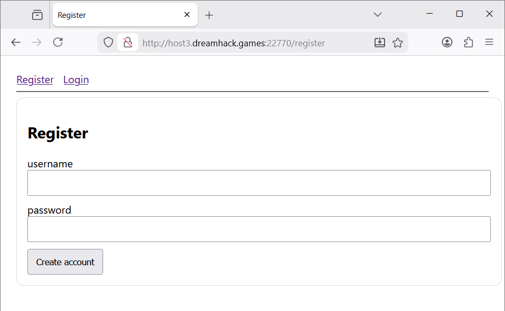This screenshot has height=311, width=505.
Task: Reload the current page
Action: point(58,42)
